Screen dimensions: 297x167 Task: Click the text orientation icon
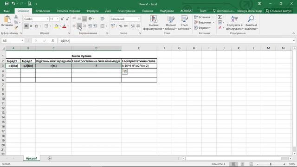(90, 19)
